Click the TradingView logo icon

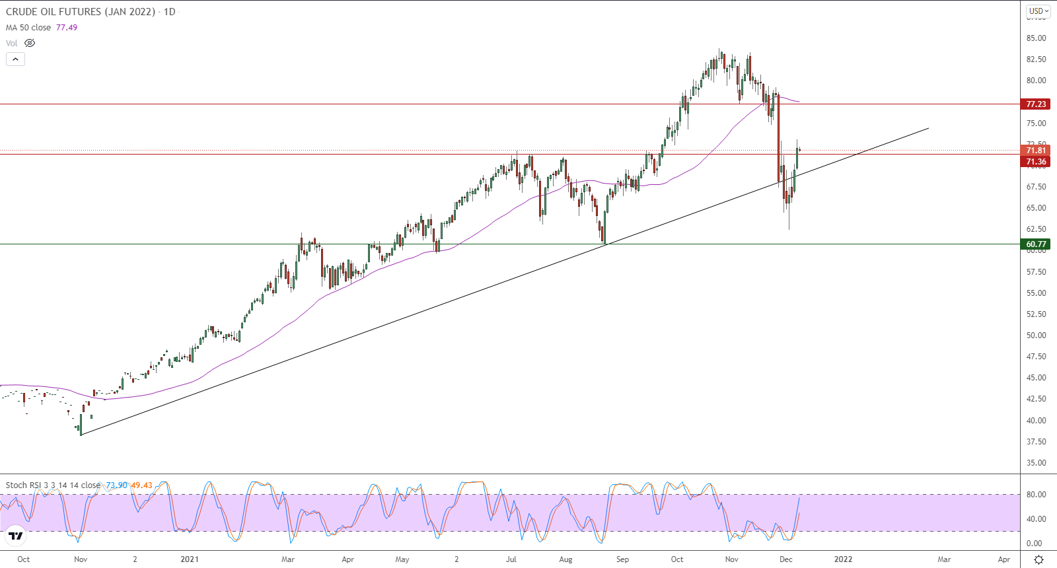click(16, 536)
